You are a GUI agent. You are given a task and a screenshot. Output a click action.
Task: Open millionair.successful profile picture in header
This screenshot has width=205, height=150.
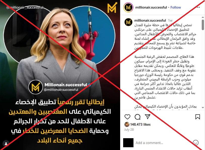128,8
